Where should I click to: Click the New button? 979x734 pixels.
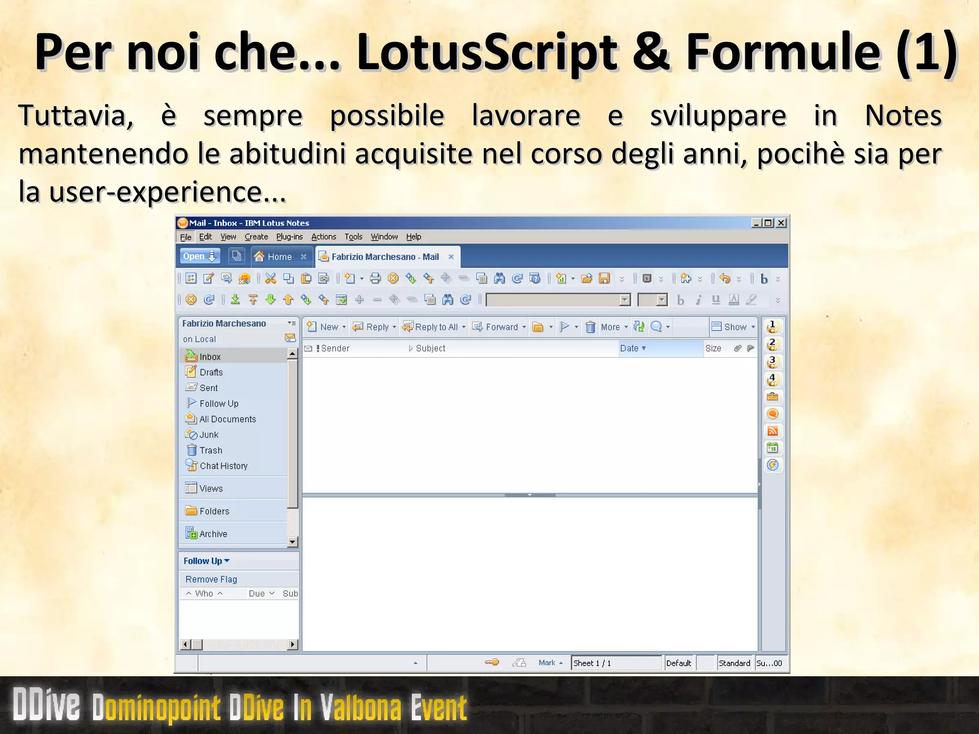pyautogui.click(x=326, y=327)
